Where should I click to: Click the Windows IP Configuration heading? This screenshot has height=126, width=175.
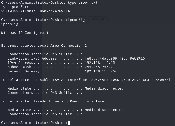[x=27, y=33]
